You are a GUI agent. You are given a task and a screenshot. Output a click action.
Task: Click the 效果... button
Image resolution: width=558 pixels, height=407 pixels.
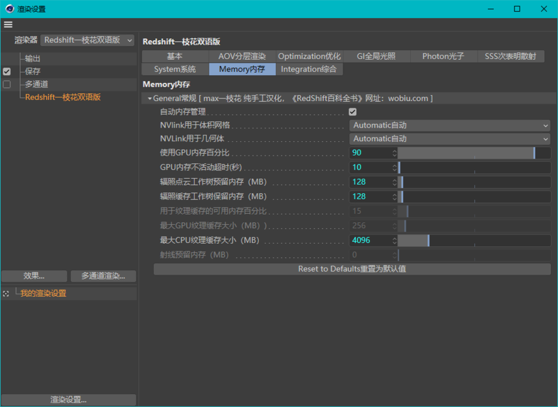[34, 276]
